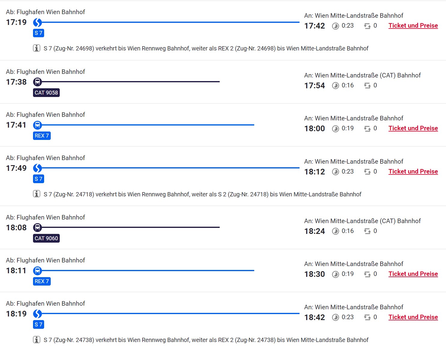Click the REX train icon at 17:41
The image size is (446, 348).
(x=38, y=125)
